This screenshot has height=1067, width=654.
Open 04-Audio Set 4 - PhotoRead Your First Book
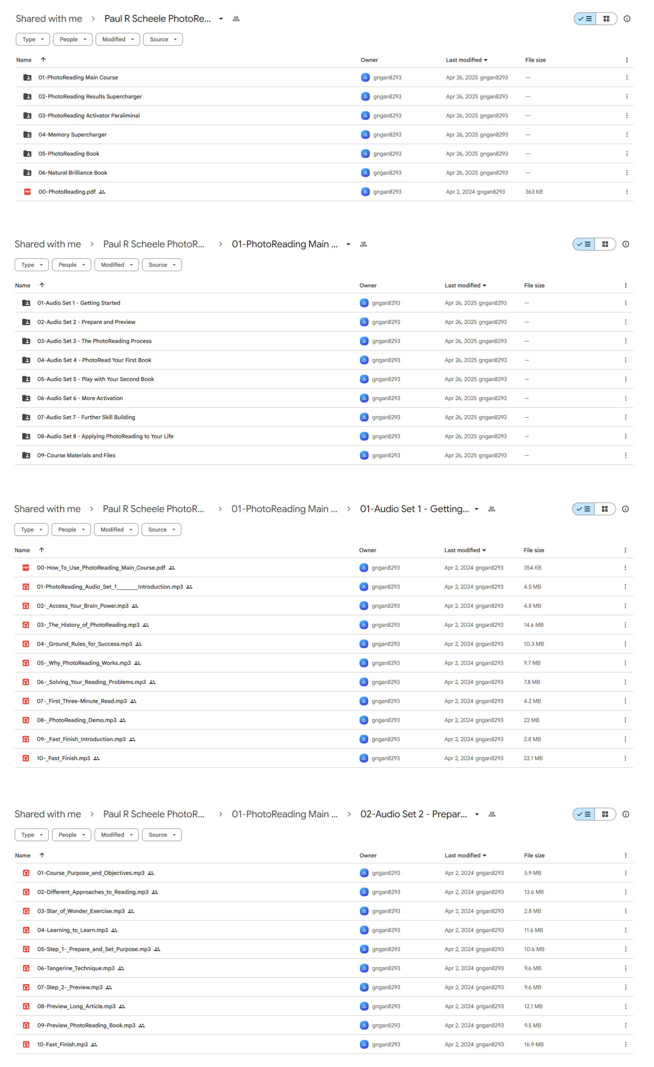[x=95, y=360]
